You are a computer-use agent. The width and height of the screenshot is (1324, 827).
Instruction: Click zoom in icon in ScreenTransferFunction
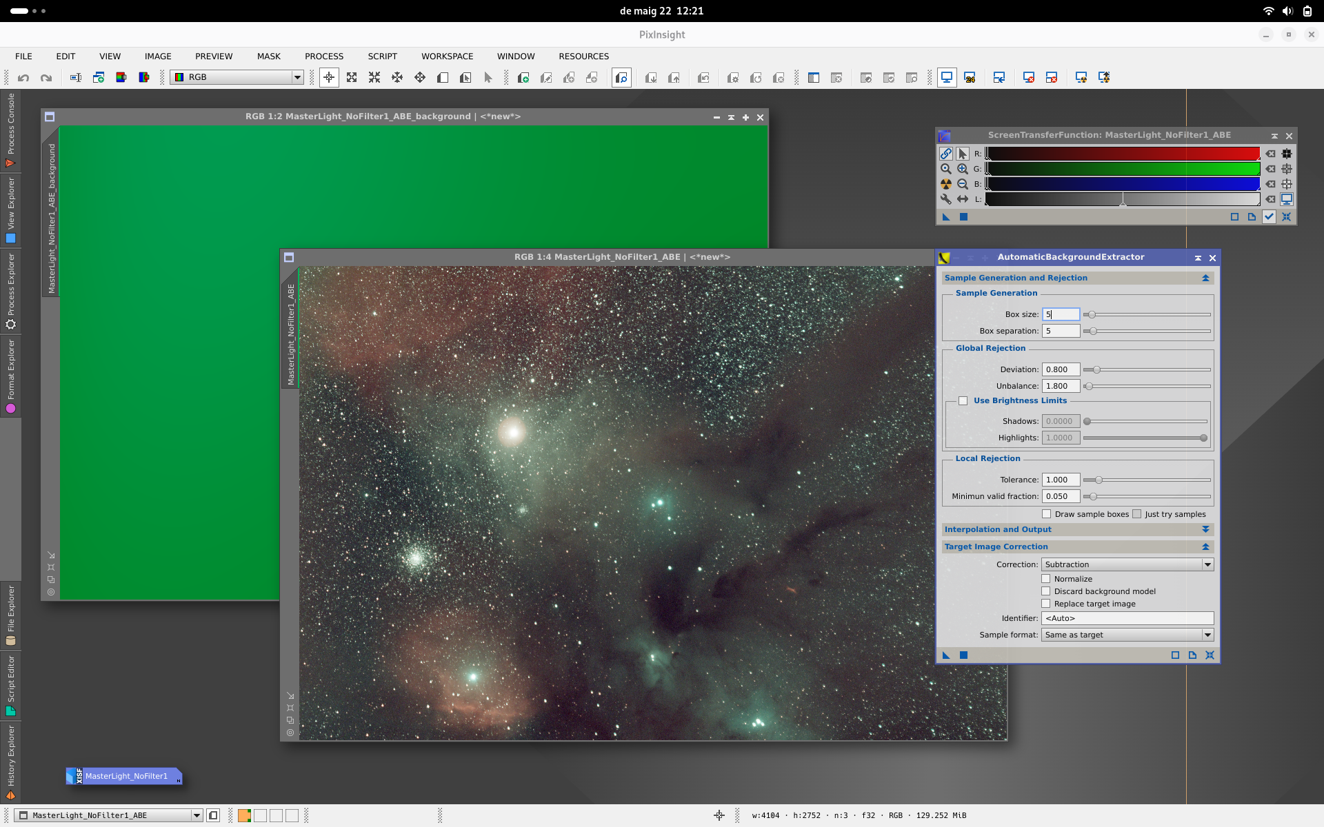963,169
